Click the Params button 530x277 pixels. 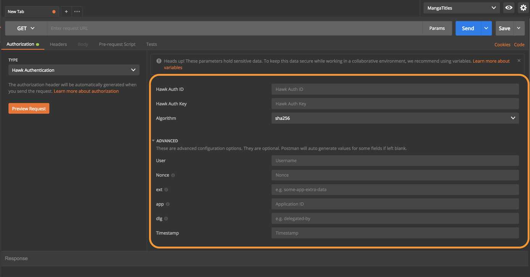(x=437, y=28)
